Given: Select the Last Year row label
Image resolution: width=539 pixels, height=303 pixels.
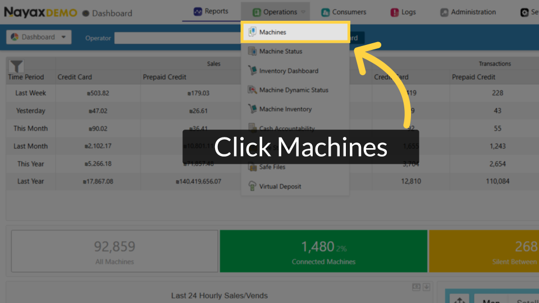Looking at the screenshot, I should coord(30,181).
